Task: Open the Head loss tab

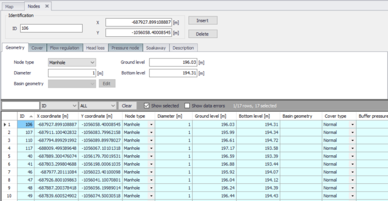Action: (95, 48)
